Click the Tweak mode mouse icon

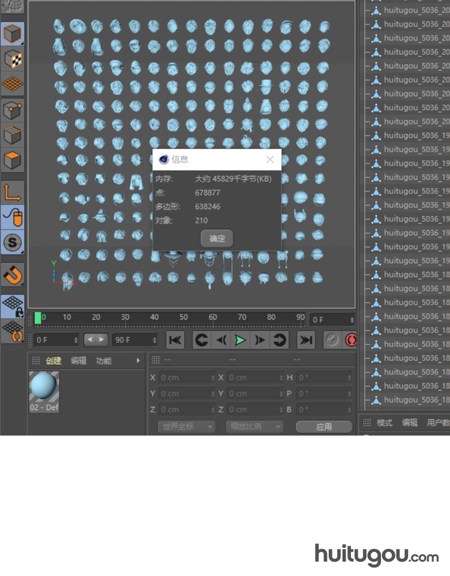(13, 217)
